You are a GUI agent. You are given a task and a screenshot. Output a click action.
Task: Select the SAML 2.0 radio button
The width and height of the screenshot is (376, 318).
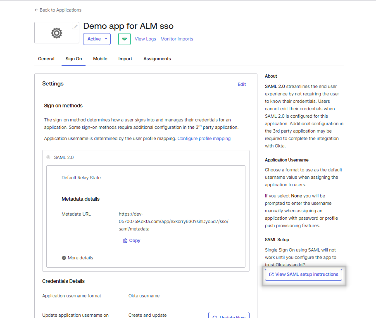tap(48, 157)
